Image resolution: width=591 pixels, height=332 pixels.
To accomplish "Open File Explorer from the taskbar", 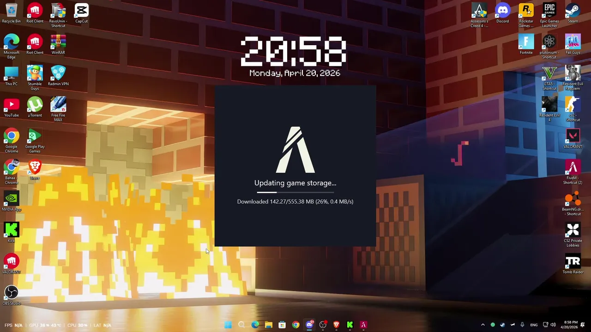I will tap(268, 325).
